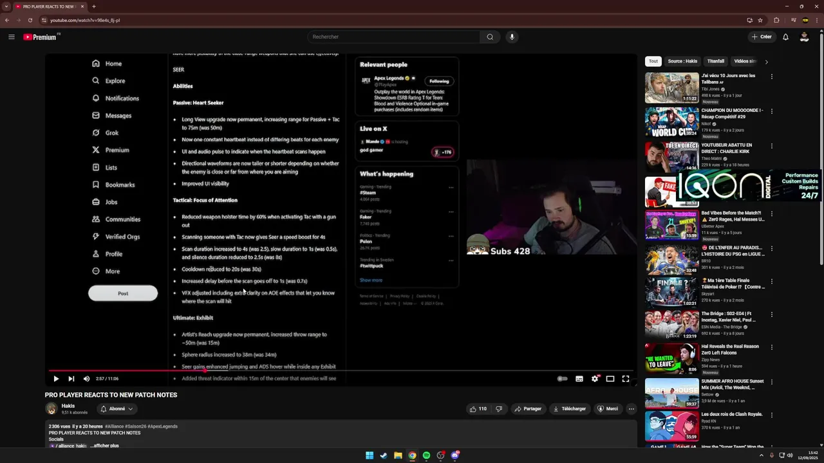The width and height of the screenshot is (824, 463).
Task: Start voice search with microphone icon
Action: pos(512,37)
